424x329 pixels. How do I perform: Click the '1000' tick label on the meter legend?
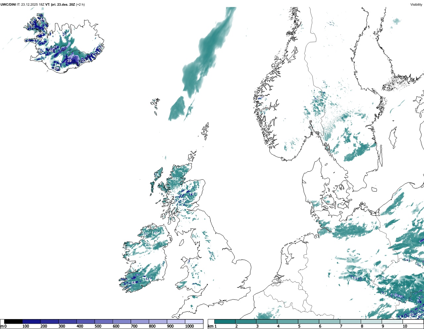[x=189, y=326]
